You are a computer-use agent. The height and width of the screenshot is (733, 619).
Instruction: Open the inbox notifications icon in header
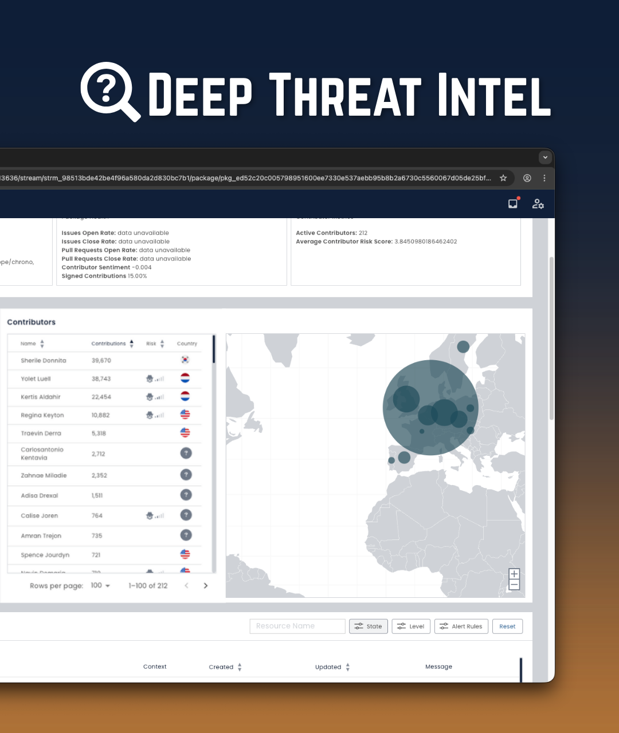(x=514, y=203)
